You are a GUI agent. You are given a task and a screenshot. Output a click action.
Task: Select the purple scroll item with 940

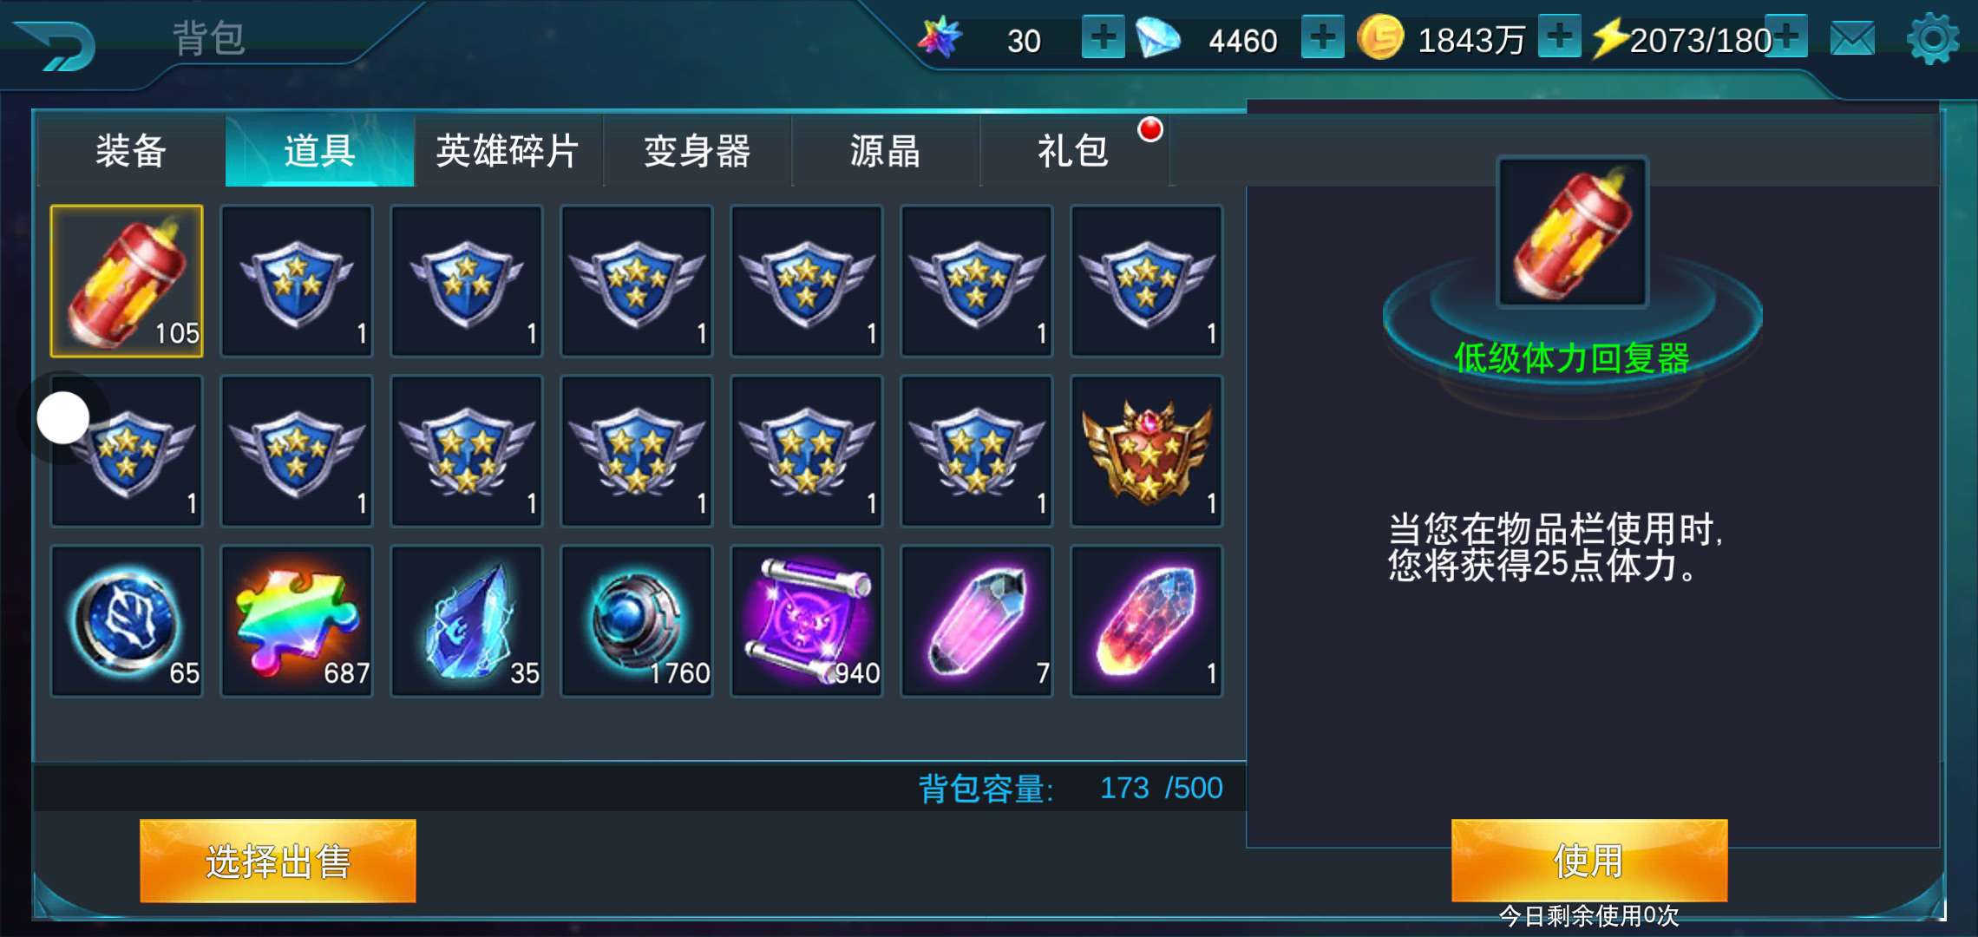[x=807, y=621]
